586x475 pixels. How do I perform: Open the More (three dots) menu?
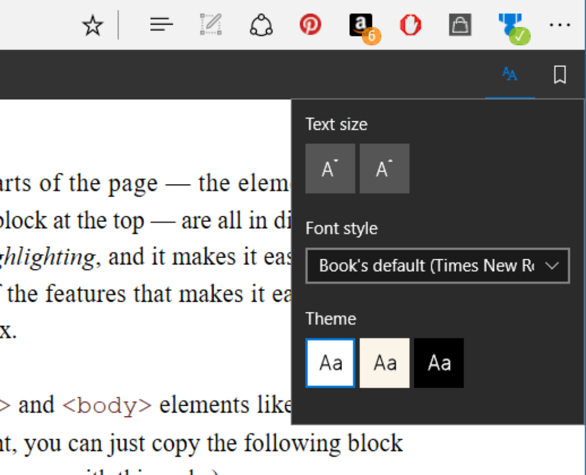(560, 25)
